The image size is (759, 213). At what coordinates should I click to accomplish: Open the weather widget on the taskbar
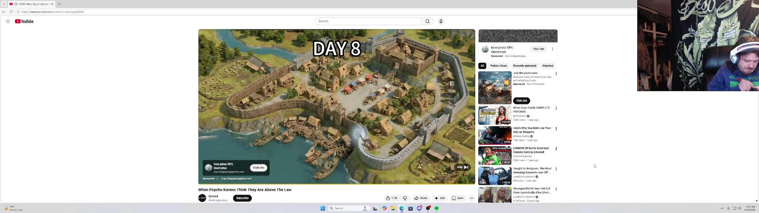(x=13, y=208)
